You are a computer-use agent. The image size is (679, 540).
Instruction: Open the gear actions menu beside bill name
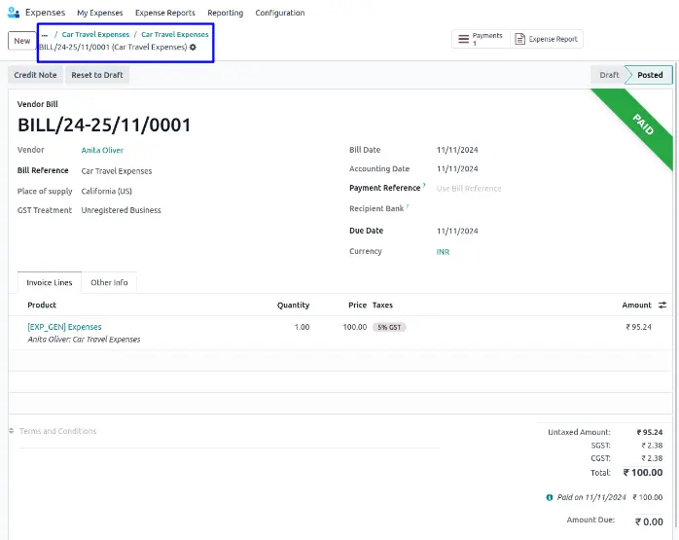point(193,47)
